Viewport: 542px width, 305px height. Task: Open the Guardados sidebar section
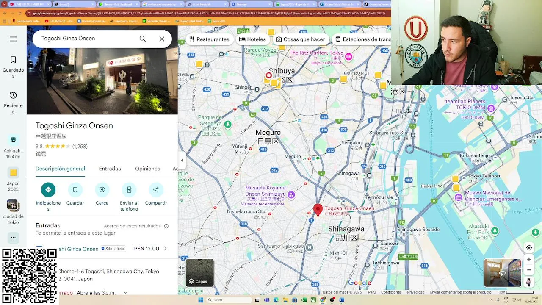tap(13, 67)
